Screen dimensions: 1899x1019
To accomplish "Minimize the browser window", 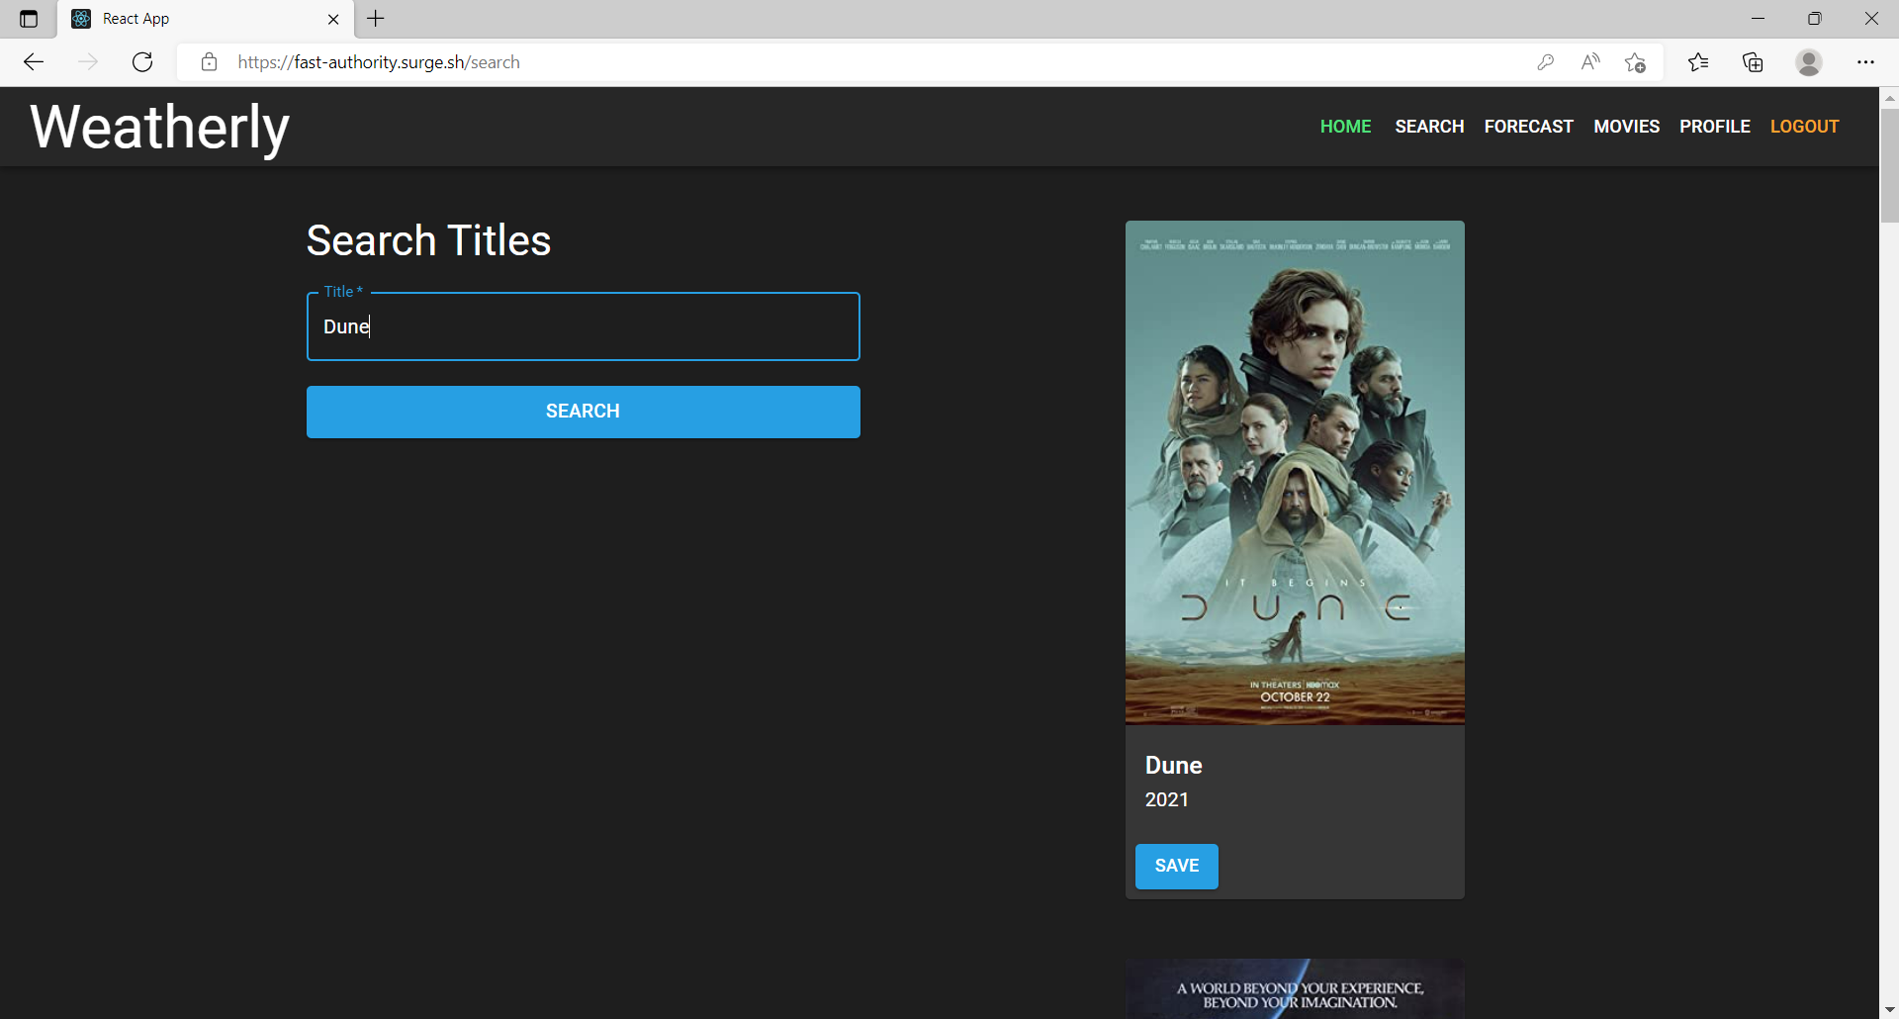I will pos(1758,19).
